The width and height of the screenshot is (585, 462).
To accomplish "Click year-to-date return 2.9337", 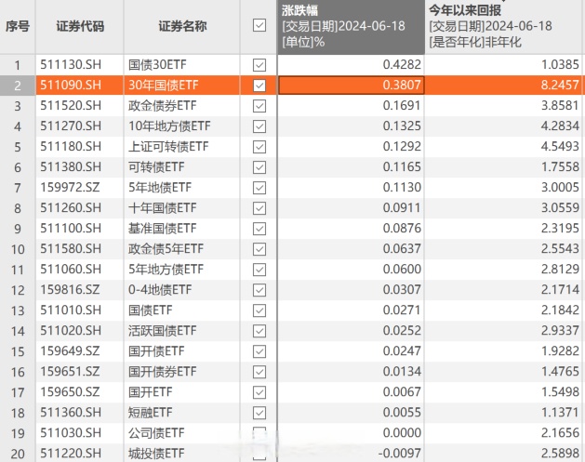I will pyautogui.click(x=505, y=331).
